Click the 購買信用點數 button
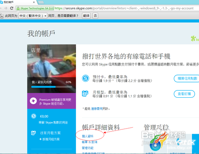Image resolution: width=199 pixels, height=154 pixels. [187, 79]
